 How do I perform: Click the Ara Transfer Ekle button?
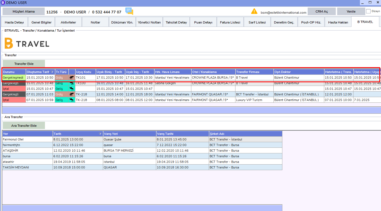point(24,126)
